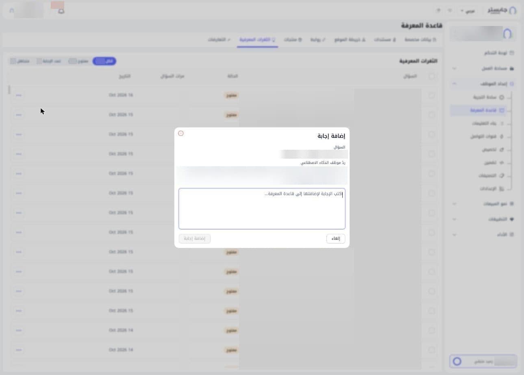Focus the answer text area in the dialog
524x375 pixels.
(x=262, y=209)
